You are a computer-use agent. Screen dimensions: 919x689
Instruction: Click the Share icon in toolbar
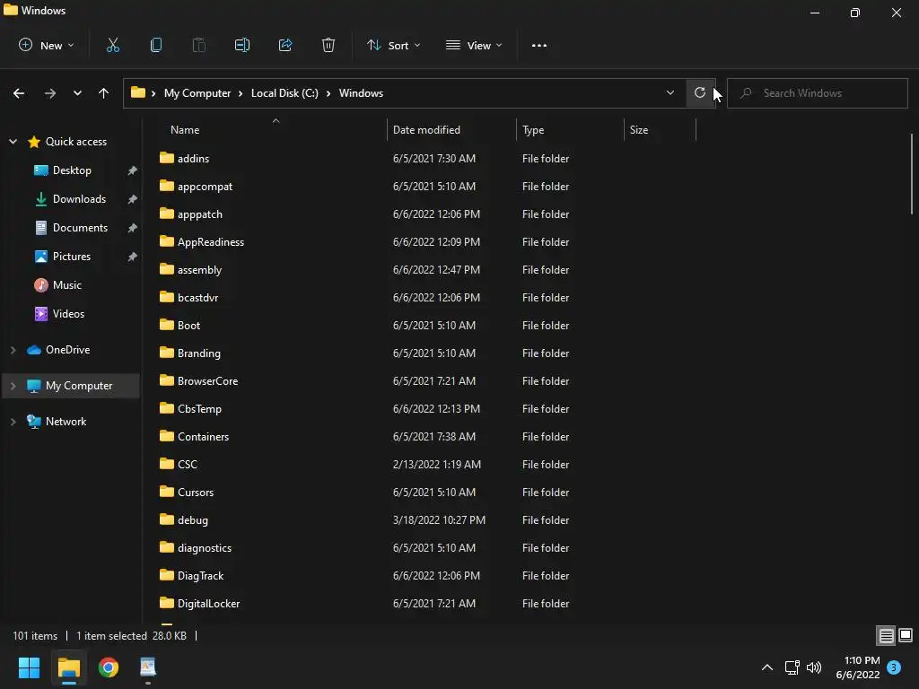click(x=285, y=45)
